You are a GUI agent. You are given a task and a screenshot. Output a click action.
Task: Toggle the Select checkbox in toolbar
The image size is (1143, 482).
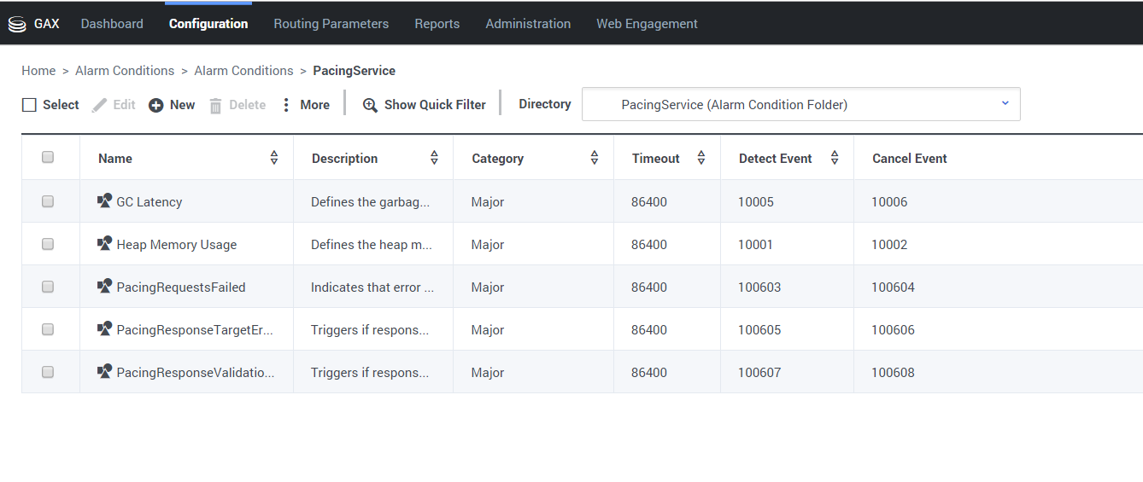pyautogui.click(x=30, y=105)
